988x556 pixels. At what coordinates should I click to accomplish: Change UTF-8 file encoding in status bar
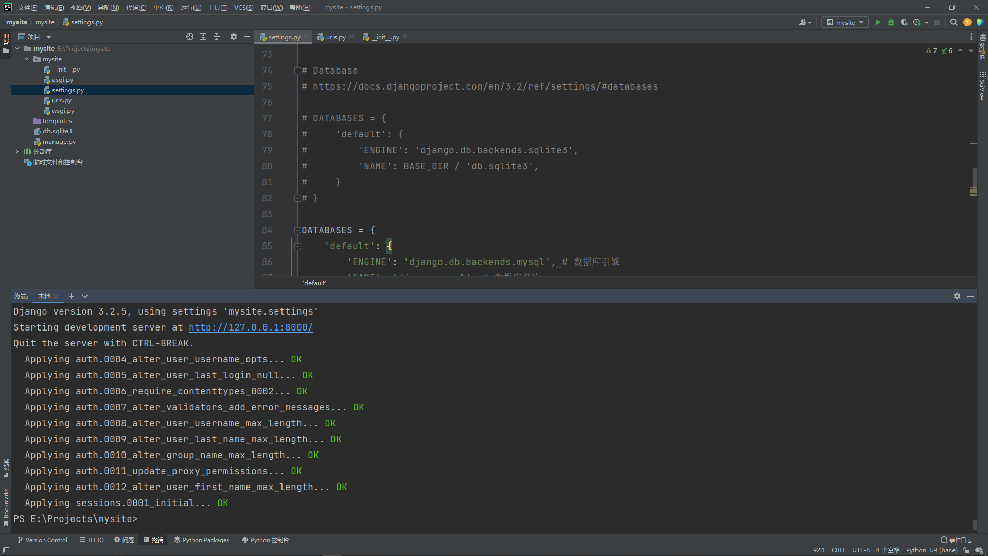861,550
